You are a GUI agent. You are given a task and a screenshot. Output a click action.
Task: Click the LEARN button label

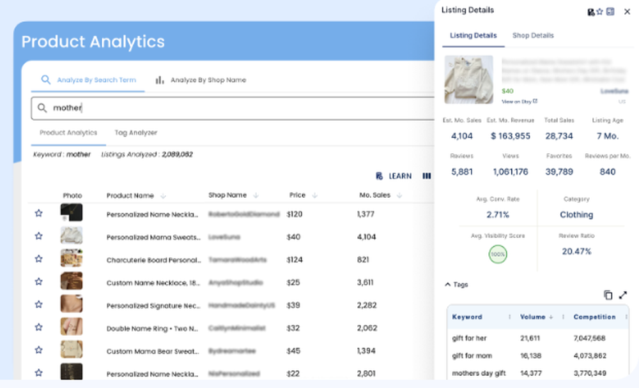[400, 176]
